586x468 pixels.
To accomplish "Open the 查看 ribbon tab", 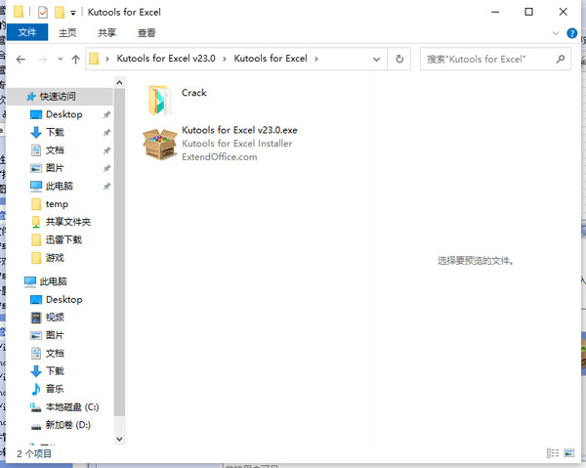I will click(x=146, y=33).
